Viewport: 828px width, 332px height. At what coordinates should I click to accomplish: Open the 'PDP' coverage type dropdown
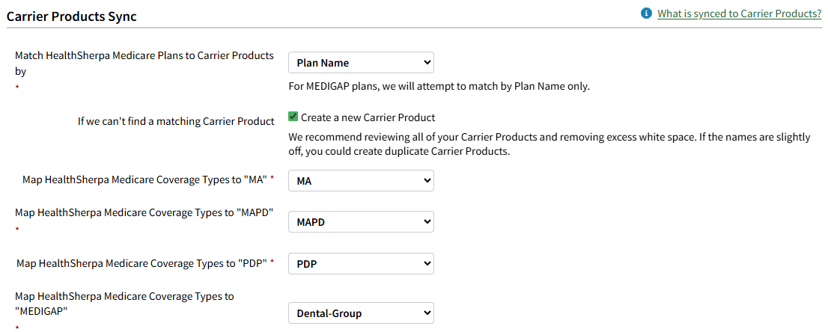click(361, 263)
